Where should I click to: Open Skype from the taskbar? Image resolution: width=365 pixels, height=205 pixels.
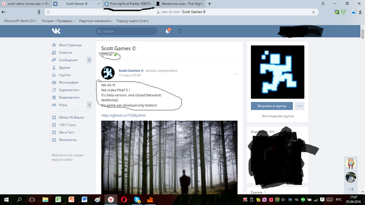pos(137,200)
